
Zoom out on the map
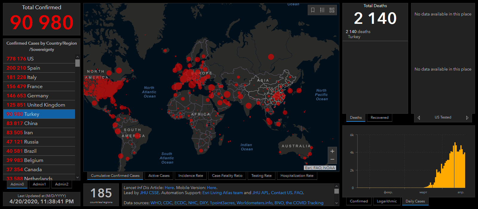[x=332, y=160]
